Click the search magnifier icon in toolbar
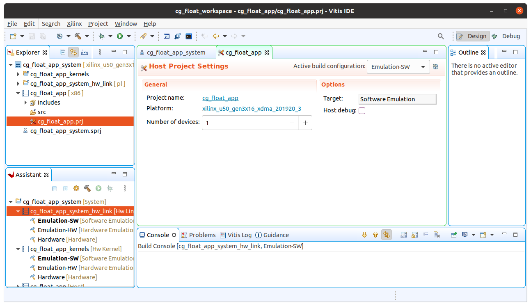The image size is (531, 306). click(x=441, y=36)
